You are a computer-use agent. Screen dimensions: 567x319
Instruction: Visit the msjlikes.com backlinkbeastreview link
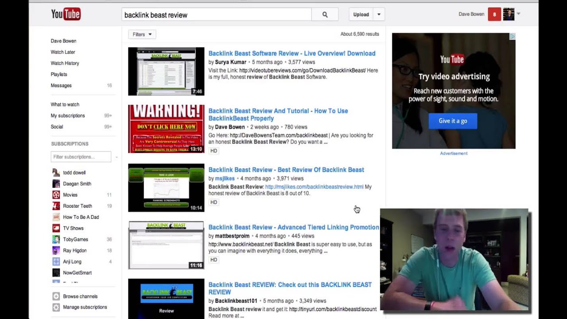click(314, 187)
